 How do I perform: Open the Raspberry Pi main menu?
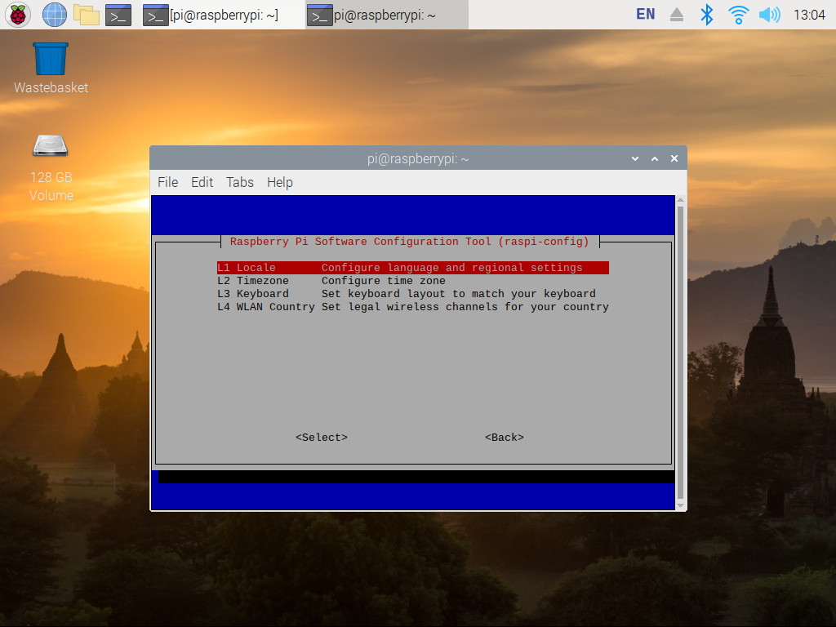[18, 15]
